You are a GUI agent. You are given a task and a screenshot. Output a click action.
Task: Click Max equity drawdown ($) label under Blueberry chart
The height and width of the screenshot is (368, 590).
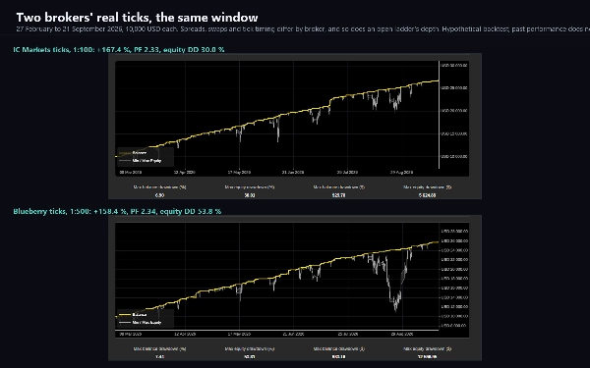(x=427, y=348)
